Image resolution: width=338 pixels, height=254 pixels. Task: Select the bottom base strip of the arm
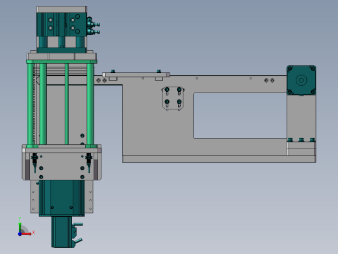pos(219,159)
